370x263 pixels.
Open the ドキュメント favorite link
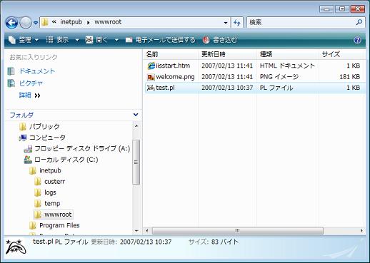pos(37,71)
